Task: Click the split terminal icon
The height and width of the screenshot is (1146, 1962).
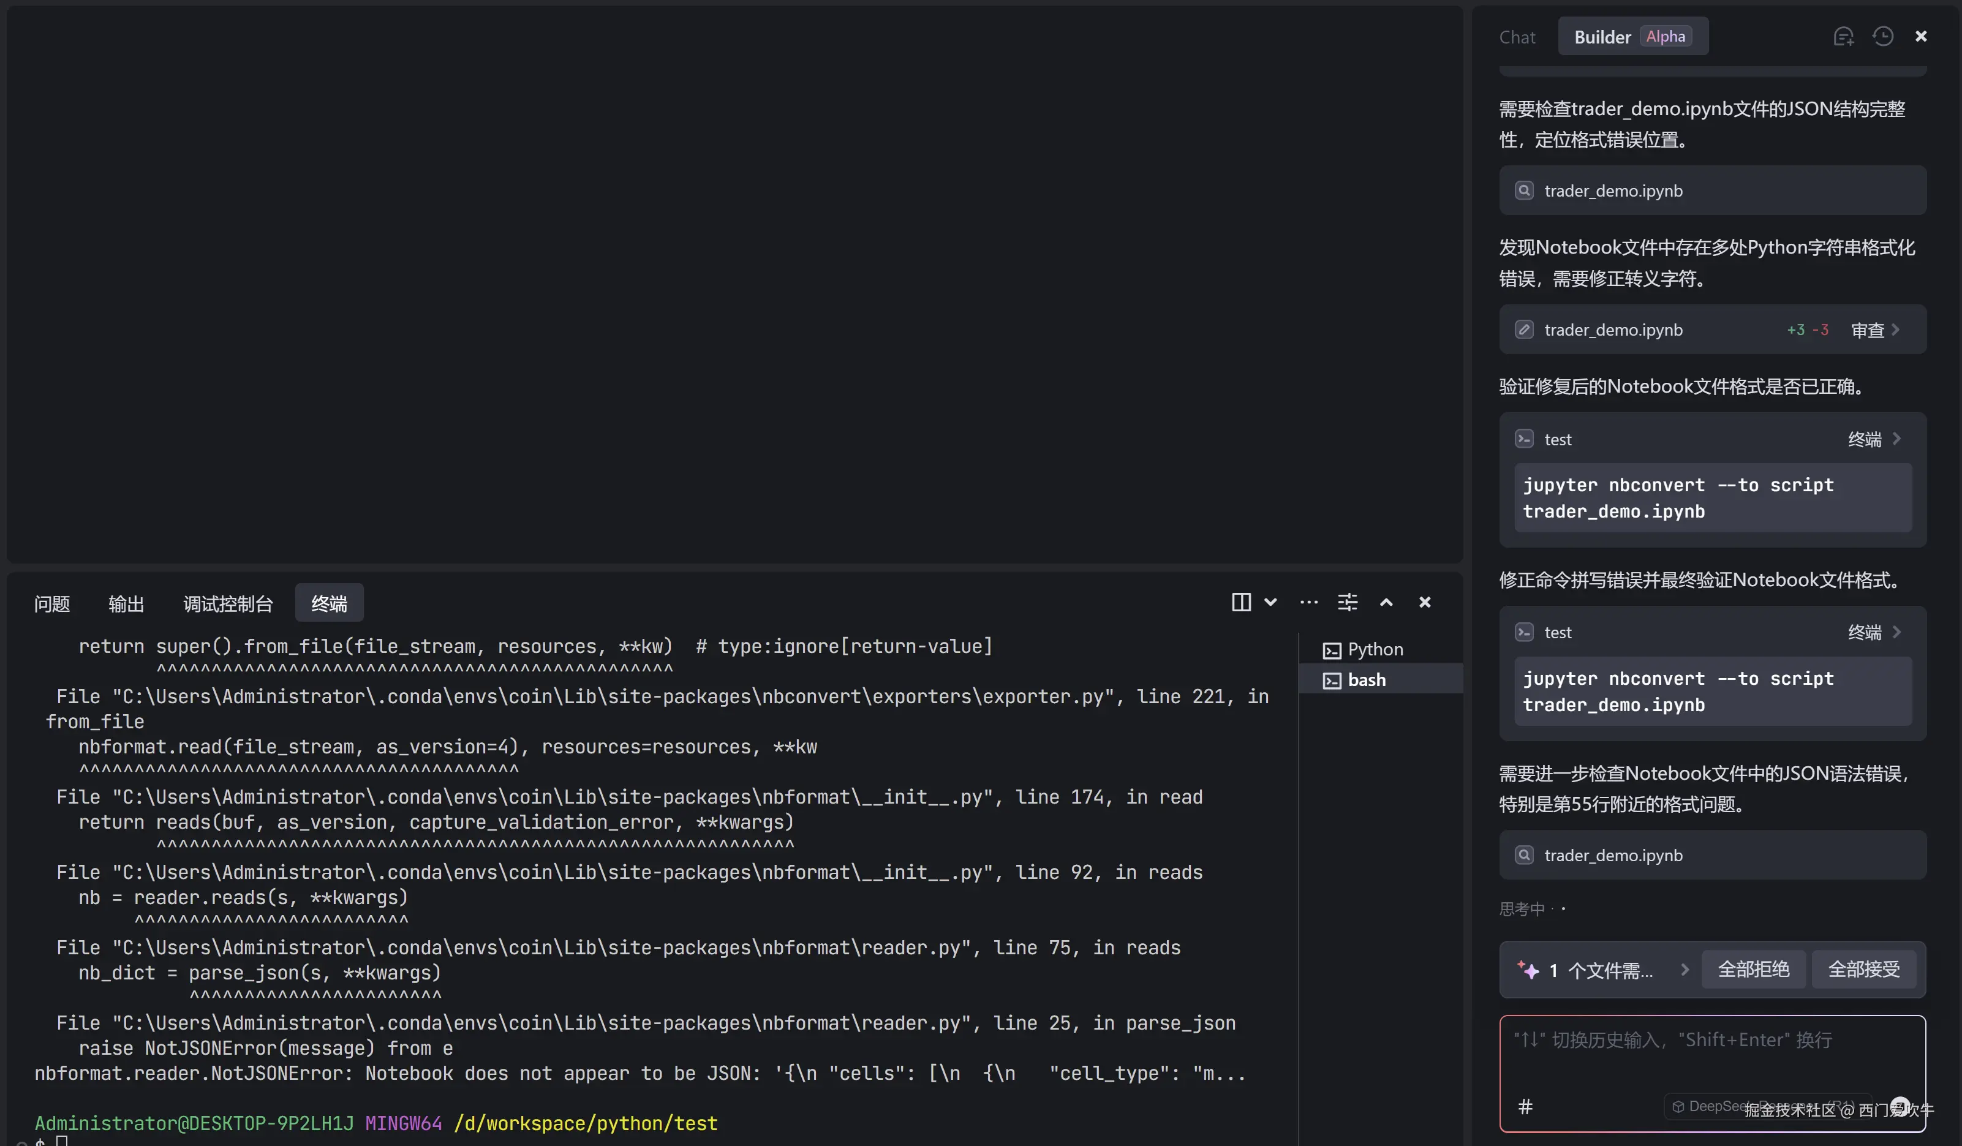Action: click(1241, 602)
